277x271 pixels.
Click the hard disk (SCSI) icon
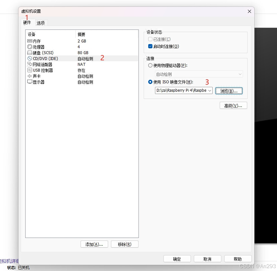pos(30,53)
